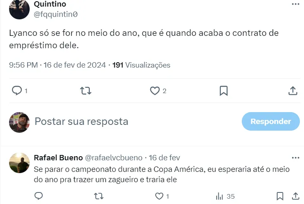This screenshot has width=304, height=204.
Task: Open reply icon on Quintino's tweet
Action: click(x=17, y=91)
